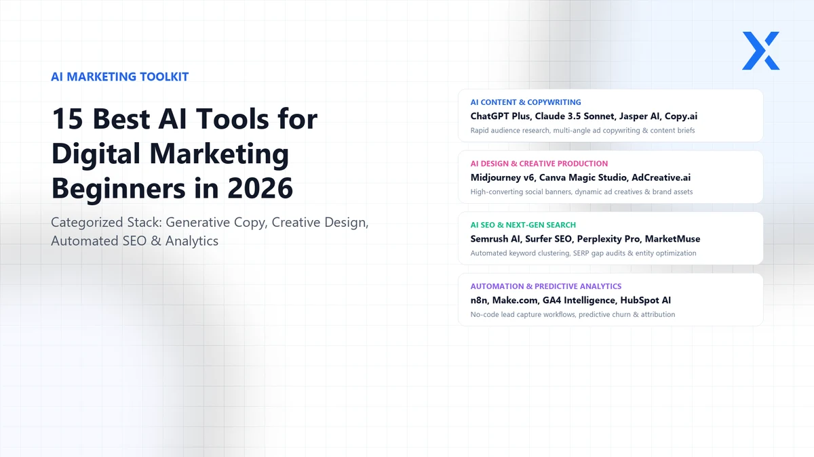Select 'AUTOMATION & PREDICTIVE ANALYTICS' heading
Viewport: 814px width, 457px height.
click(x=546, y=286)
